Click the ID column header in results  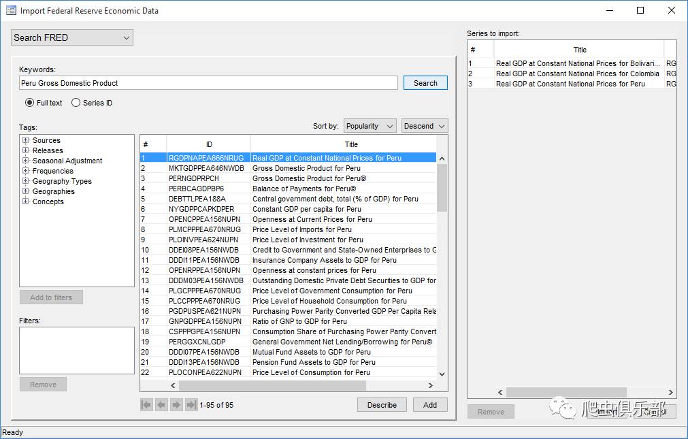pos(209,144)
